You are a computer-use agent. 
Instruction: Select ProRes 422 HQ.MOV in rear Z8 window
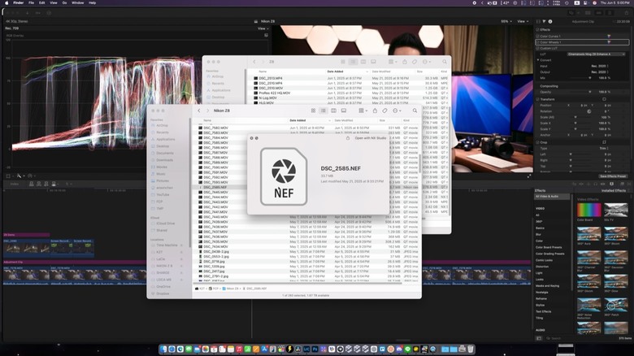click(275, 93)
